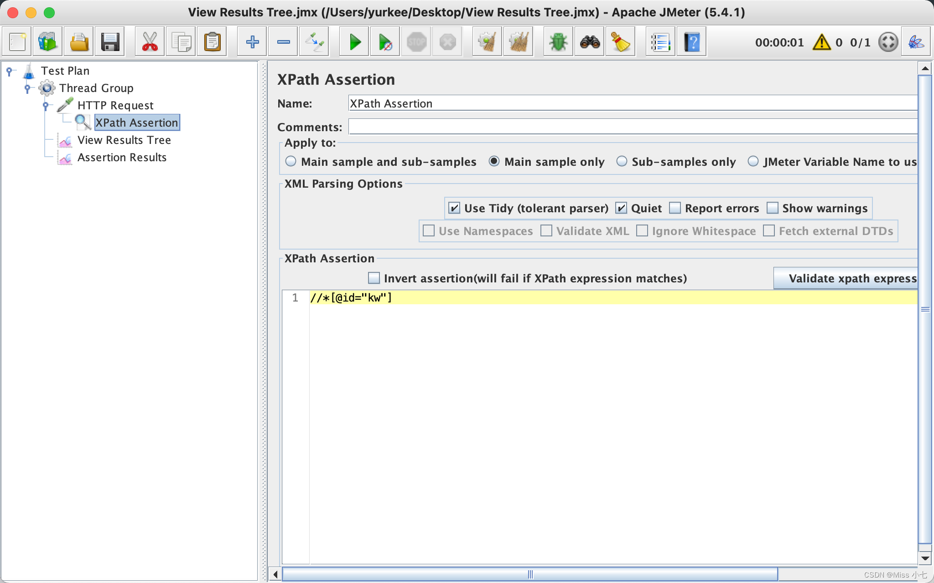Click the vertical scrollbar thumb

point(925,310)
